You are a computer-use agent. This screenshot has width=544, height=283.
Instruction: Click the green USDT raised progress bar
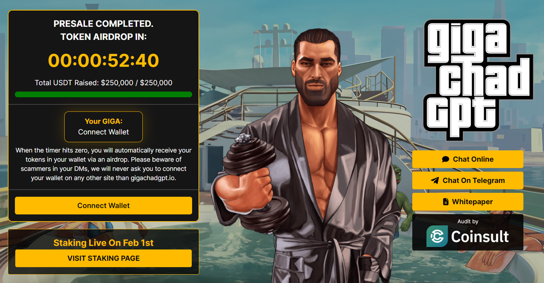coord(103,94)
